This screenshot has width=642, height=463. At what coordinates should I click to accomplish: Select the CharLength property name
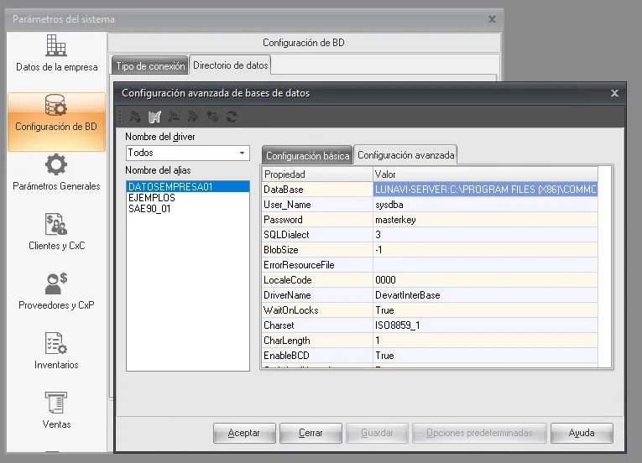(317, 341)
